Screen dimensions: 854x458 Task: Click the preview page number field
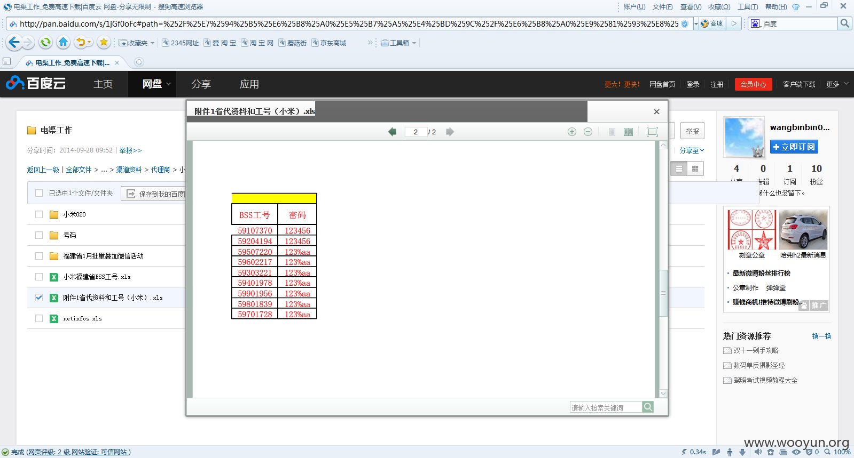click(416, 132)
